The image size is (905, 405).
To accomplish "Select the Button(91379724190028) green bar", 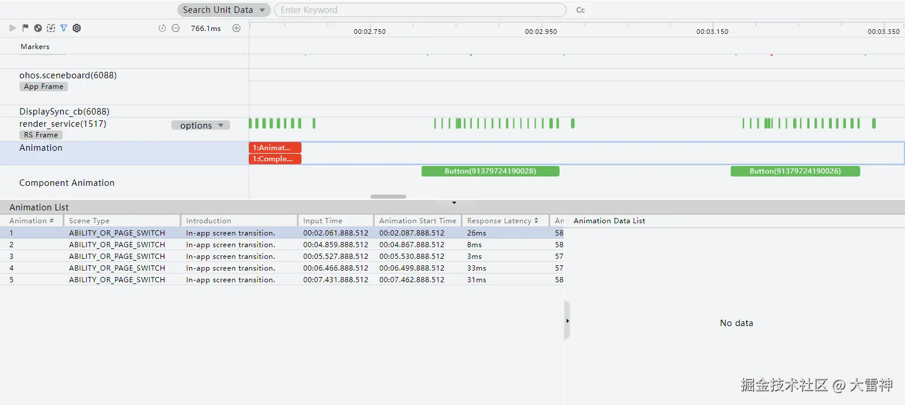I will [x=491, y=171].
